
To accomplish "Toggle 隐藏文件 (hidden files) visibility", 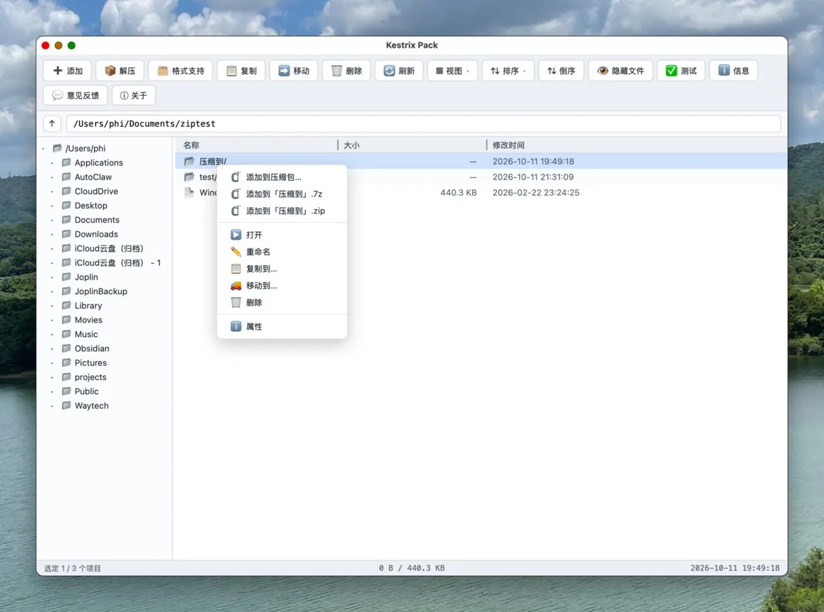I will click(620, 71).
